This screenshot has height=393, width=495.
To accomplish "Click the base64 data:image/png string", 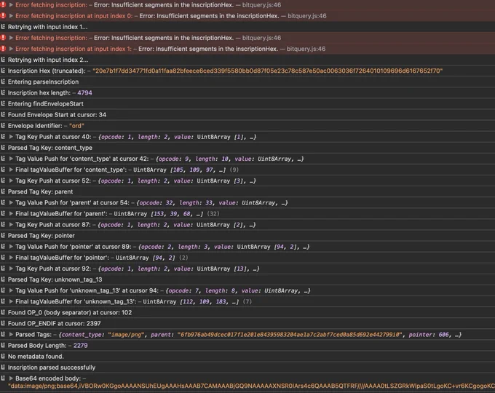I will point(251,386).
